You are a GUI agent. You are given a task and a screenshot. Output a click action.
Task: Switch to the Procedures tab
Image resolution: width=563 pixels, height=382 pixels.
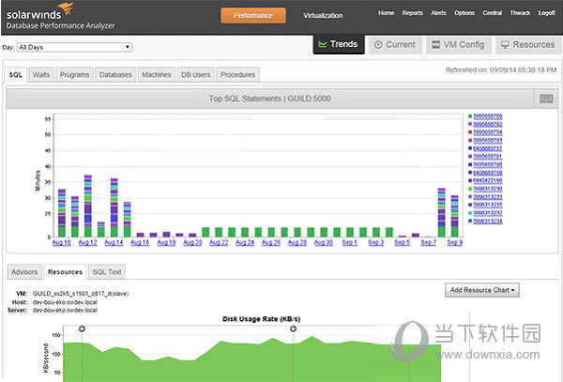(x=237, y=75)
